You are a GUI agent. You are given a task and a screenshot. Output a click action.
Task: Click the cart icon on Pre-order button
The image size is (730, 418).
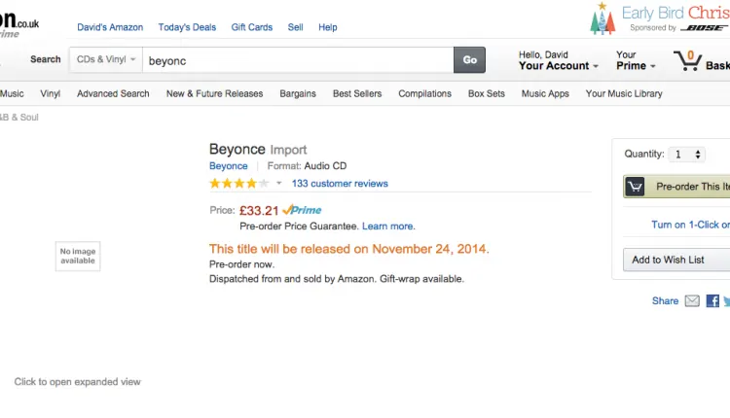tap(635, 187)
